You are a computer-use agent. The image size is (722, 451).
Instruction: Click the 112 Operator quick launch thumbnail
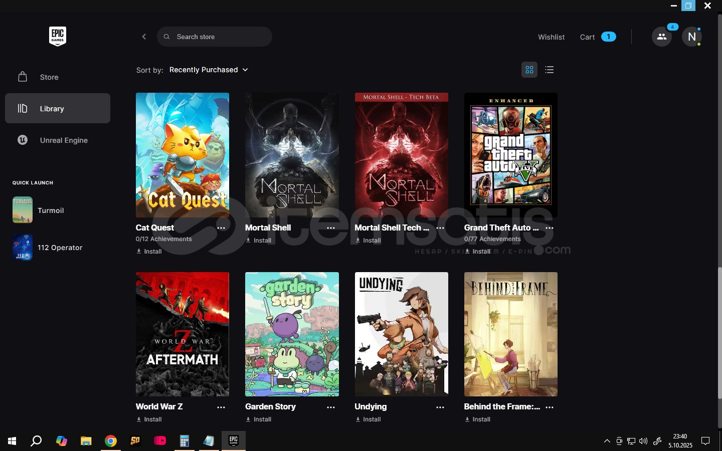coord(23,247)
